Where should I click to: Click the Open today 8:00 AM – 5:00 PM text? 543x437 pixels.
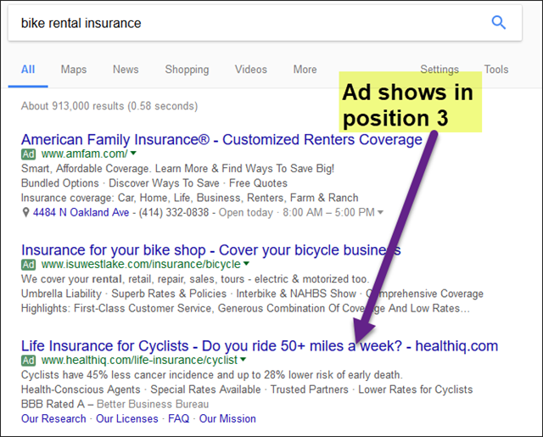[297, 212]
